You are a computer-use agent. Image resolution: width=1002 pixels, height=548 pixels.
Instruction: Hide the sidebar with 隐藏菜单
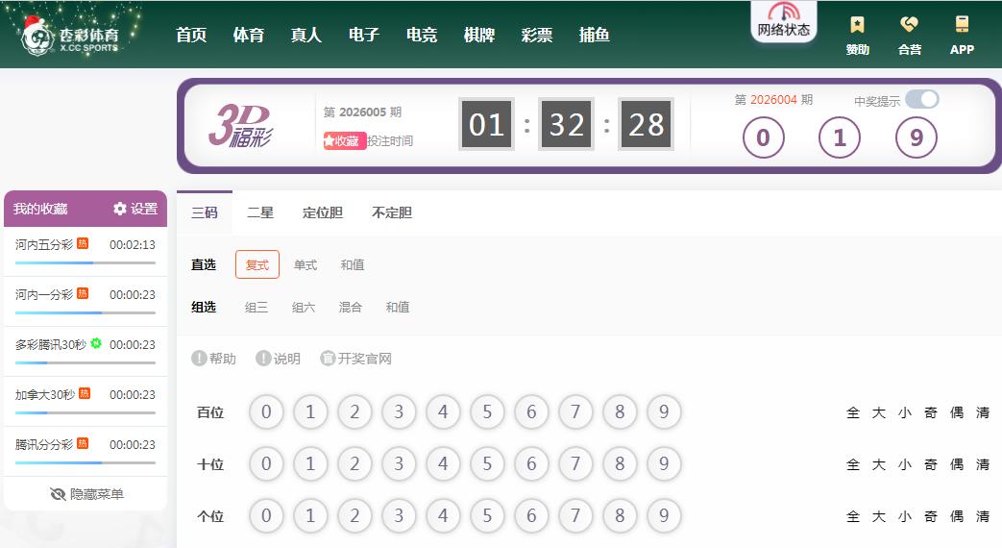(x=86, y=494)
